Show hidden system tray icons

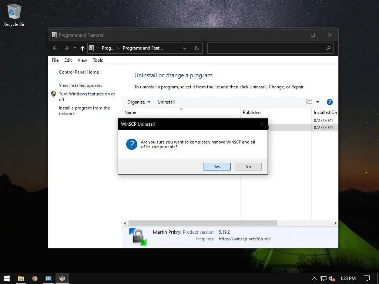point(315,278)
